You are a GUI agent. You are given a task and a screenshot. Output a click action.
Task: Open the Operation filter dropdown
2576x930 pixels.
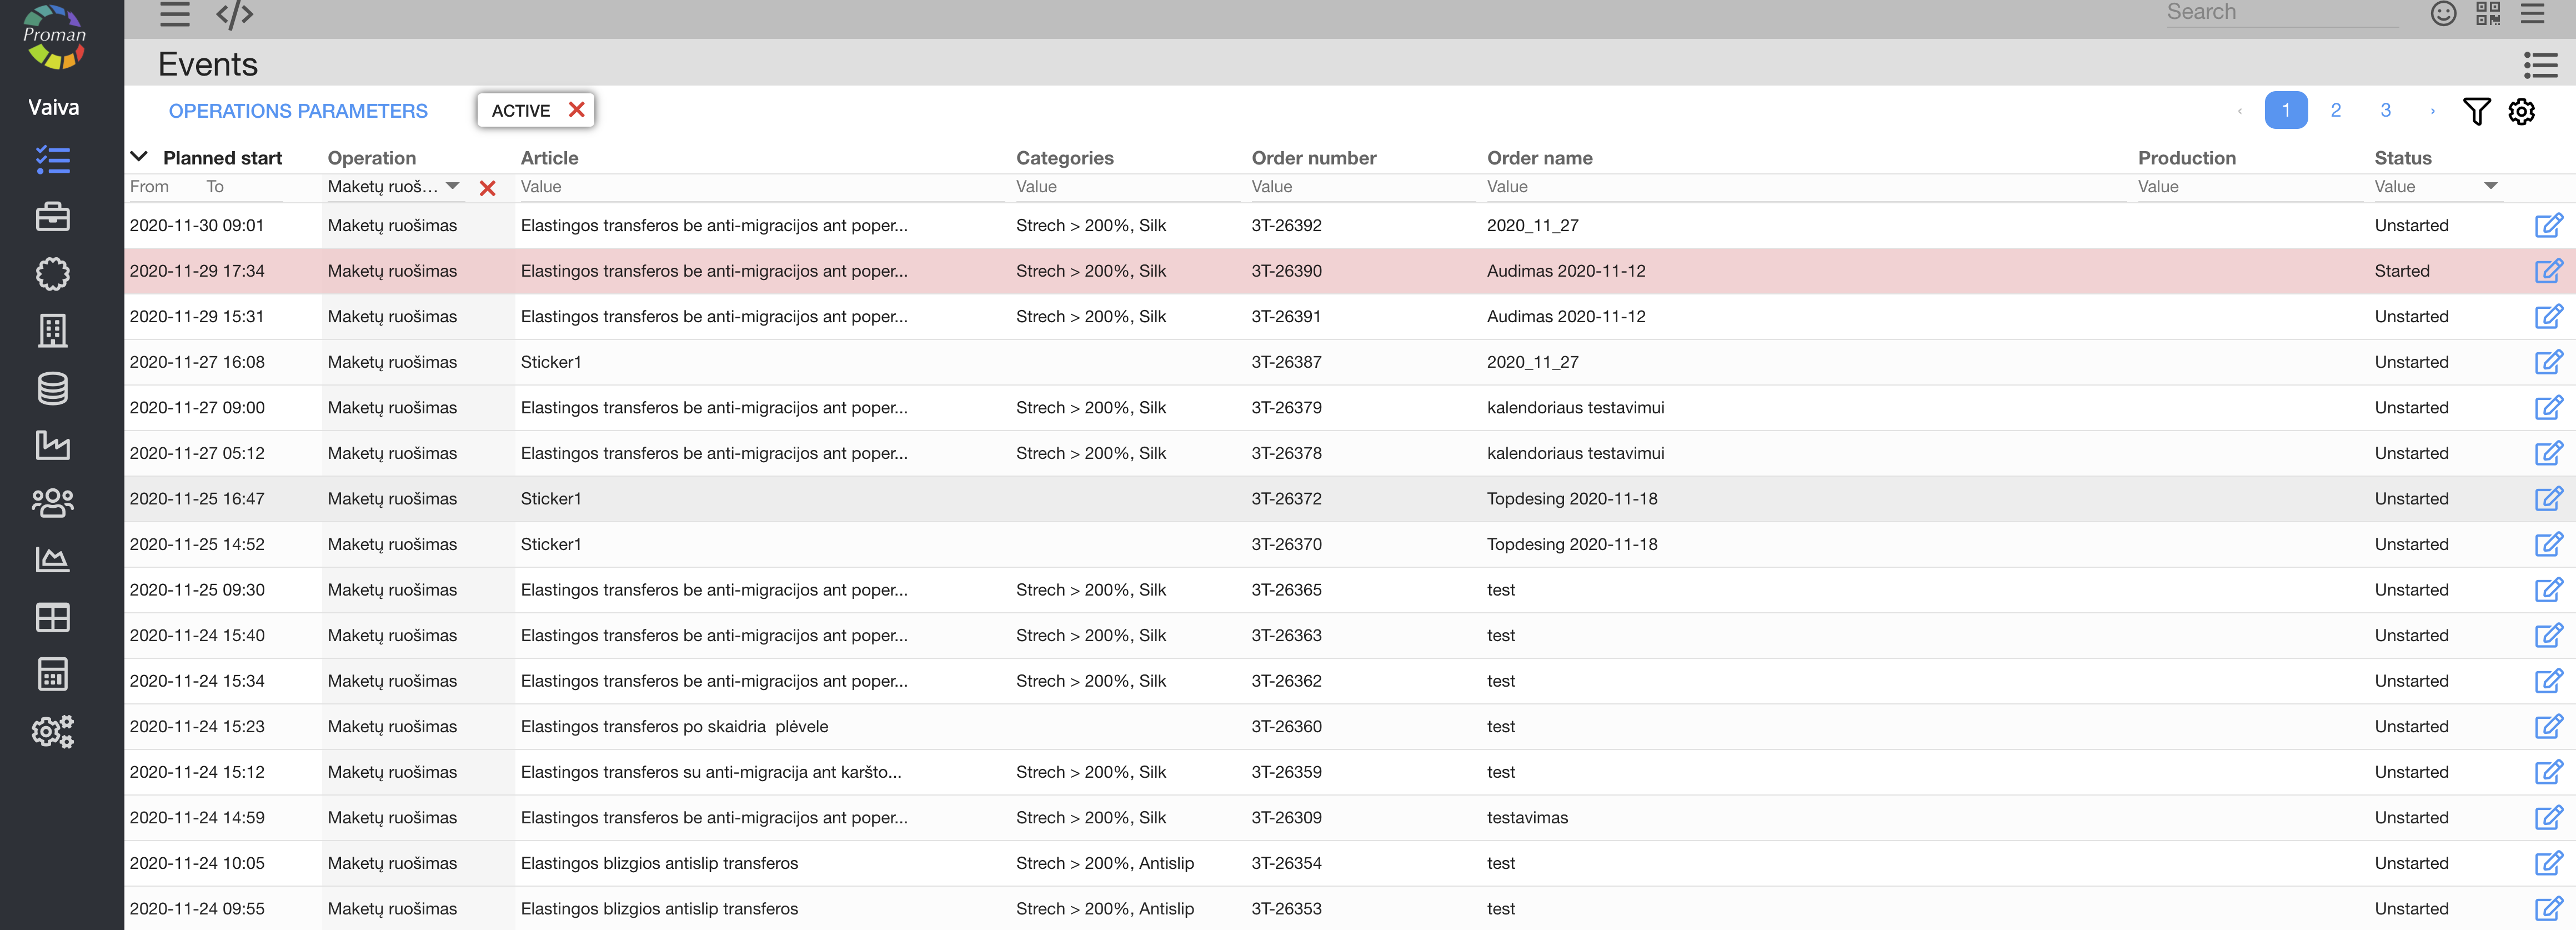453,186
